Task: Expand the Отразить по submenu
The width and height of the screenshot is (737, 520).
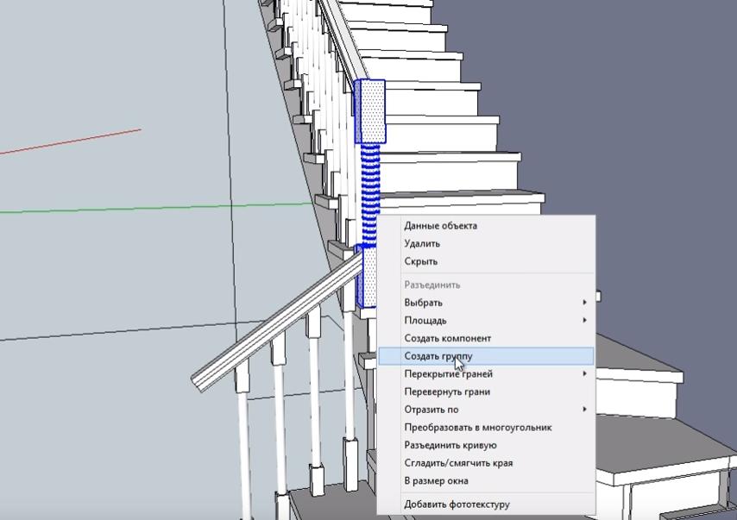Action: point(431,410)
